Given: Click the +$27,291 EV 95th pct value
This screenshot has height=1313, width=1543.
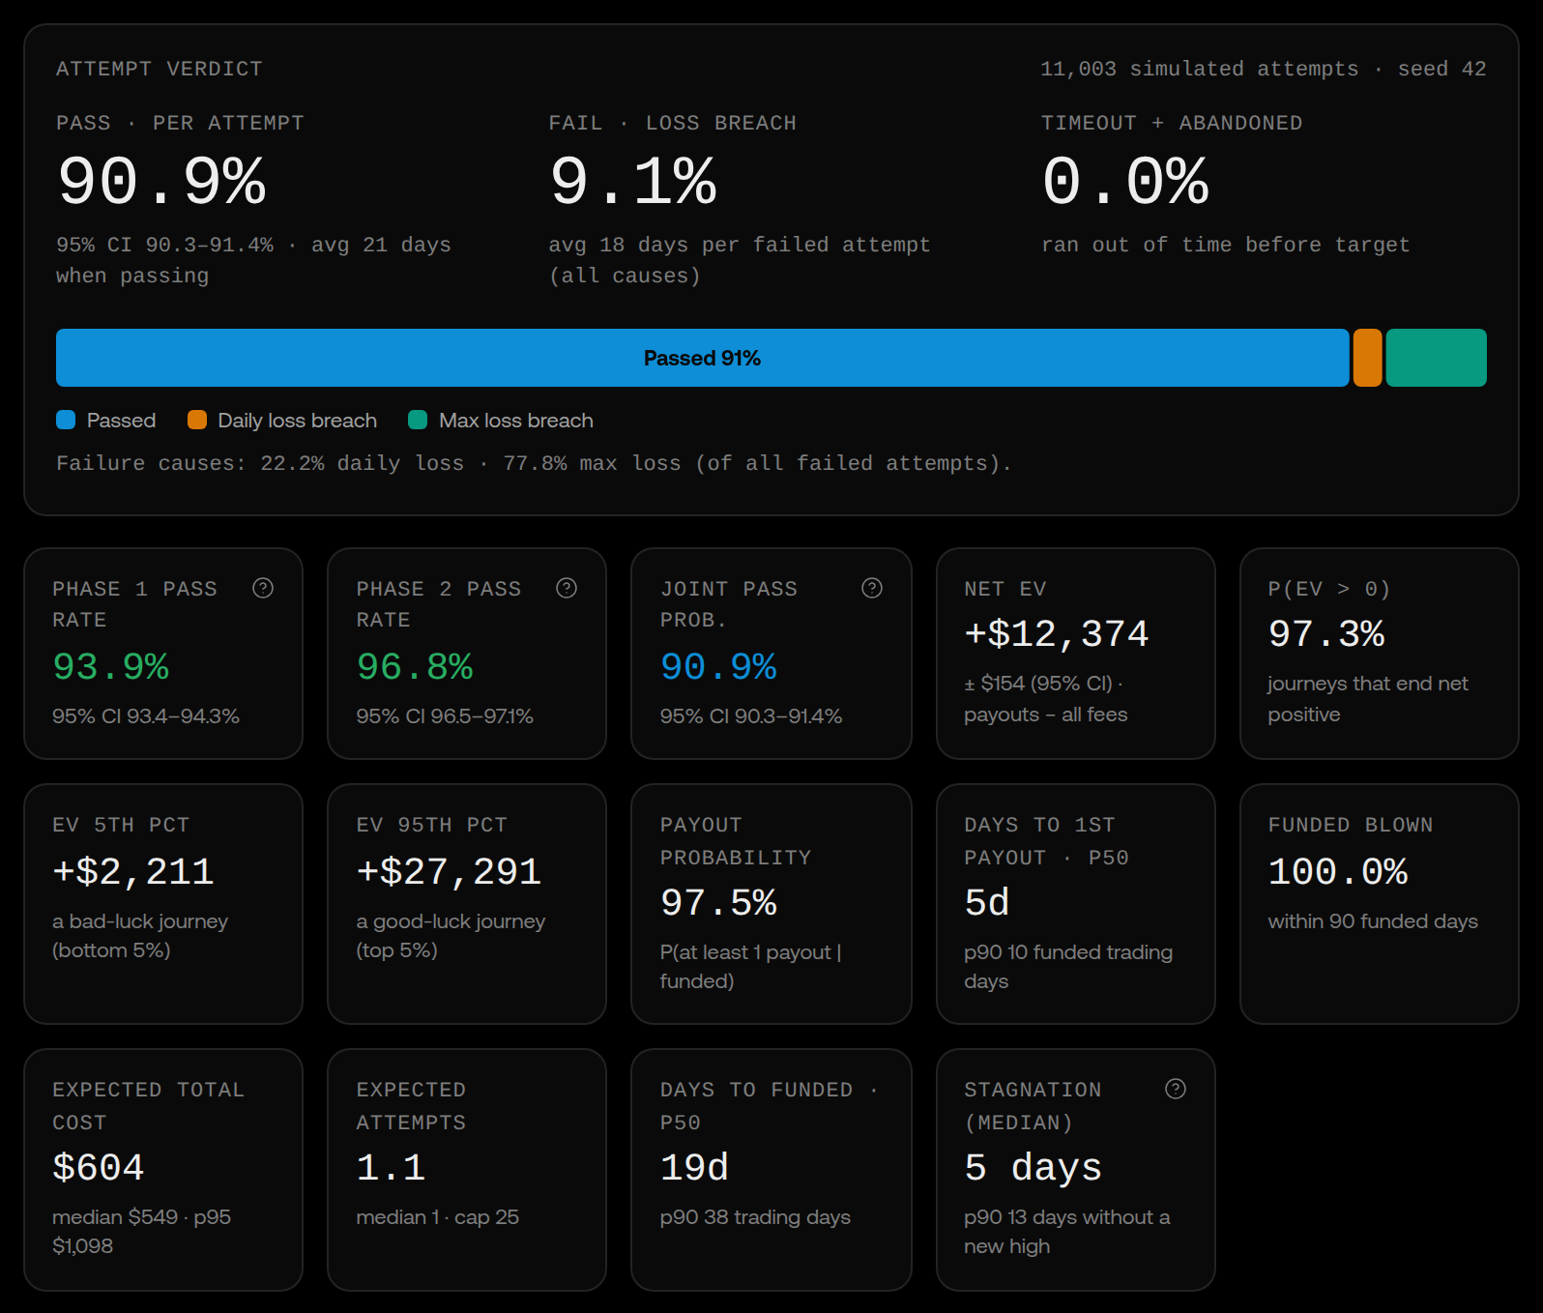Looking at the screenshot, I should 449,871.
